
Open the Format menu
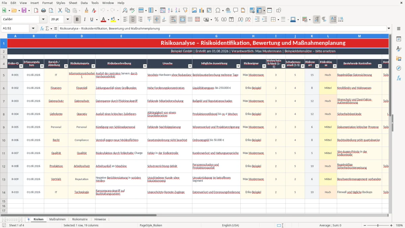tap(47, 3)
